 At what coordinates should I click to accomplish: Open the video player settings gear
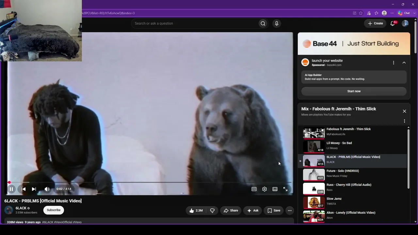[x=265, y=189]
